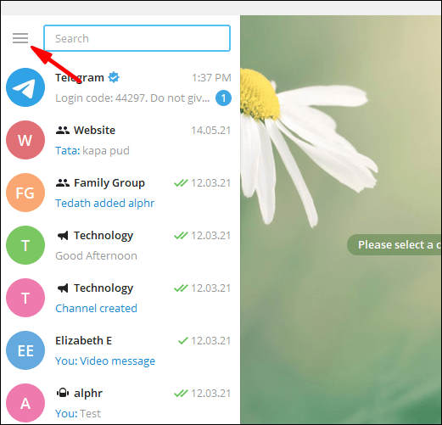Click the unread count badge 1
This screenshot has height=425, width=442.
pos(223,98)
